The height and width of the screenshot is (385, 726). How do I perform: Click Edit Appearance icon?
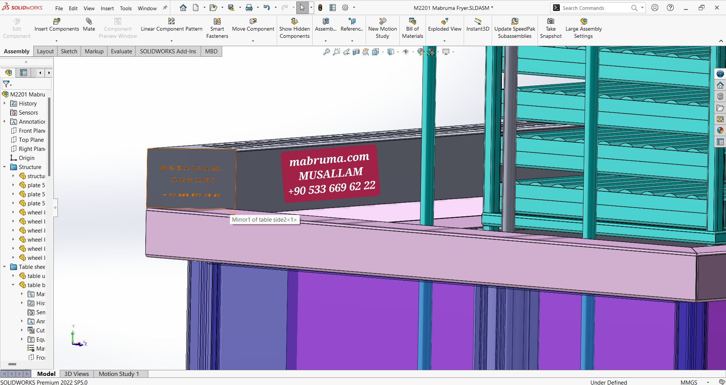click(x=421, y=52)
